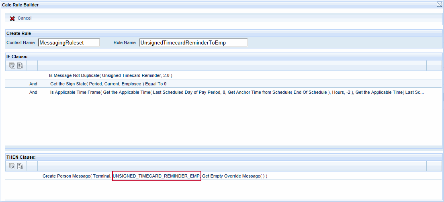Image resolution: width=444 pixels, height=202 pixels.
Task: Click the Context Name input field
Action: pos(69,42)
